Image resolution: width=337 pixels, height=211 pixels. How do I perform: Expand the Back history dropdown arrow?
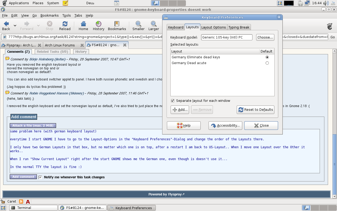[x=15, y=26]
